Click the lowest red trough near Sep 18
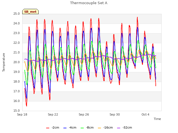Screen dimensions: 178x133 pyautogui.click(x=27, y=106)
